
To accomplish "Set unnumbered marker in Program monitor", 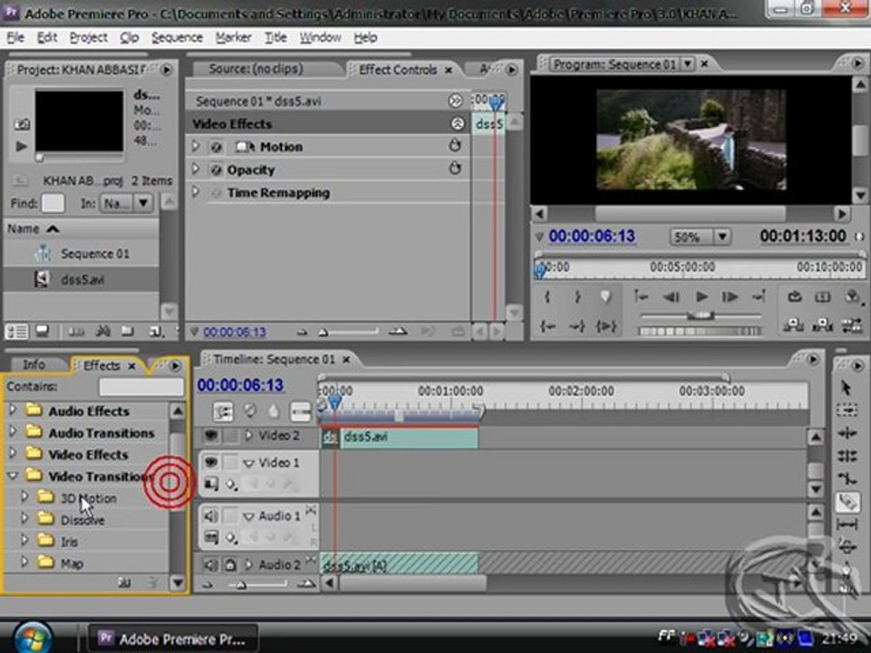I will (x=606, y=297).
